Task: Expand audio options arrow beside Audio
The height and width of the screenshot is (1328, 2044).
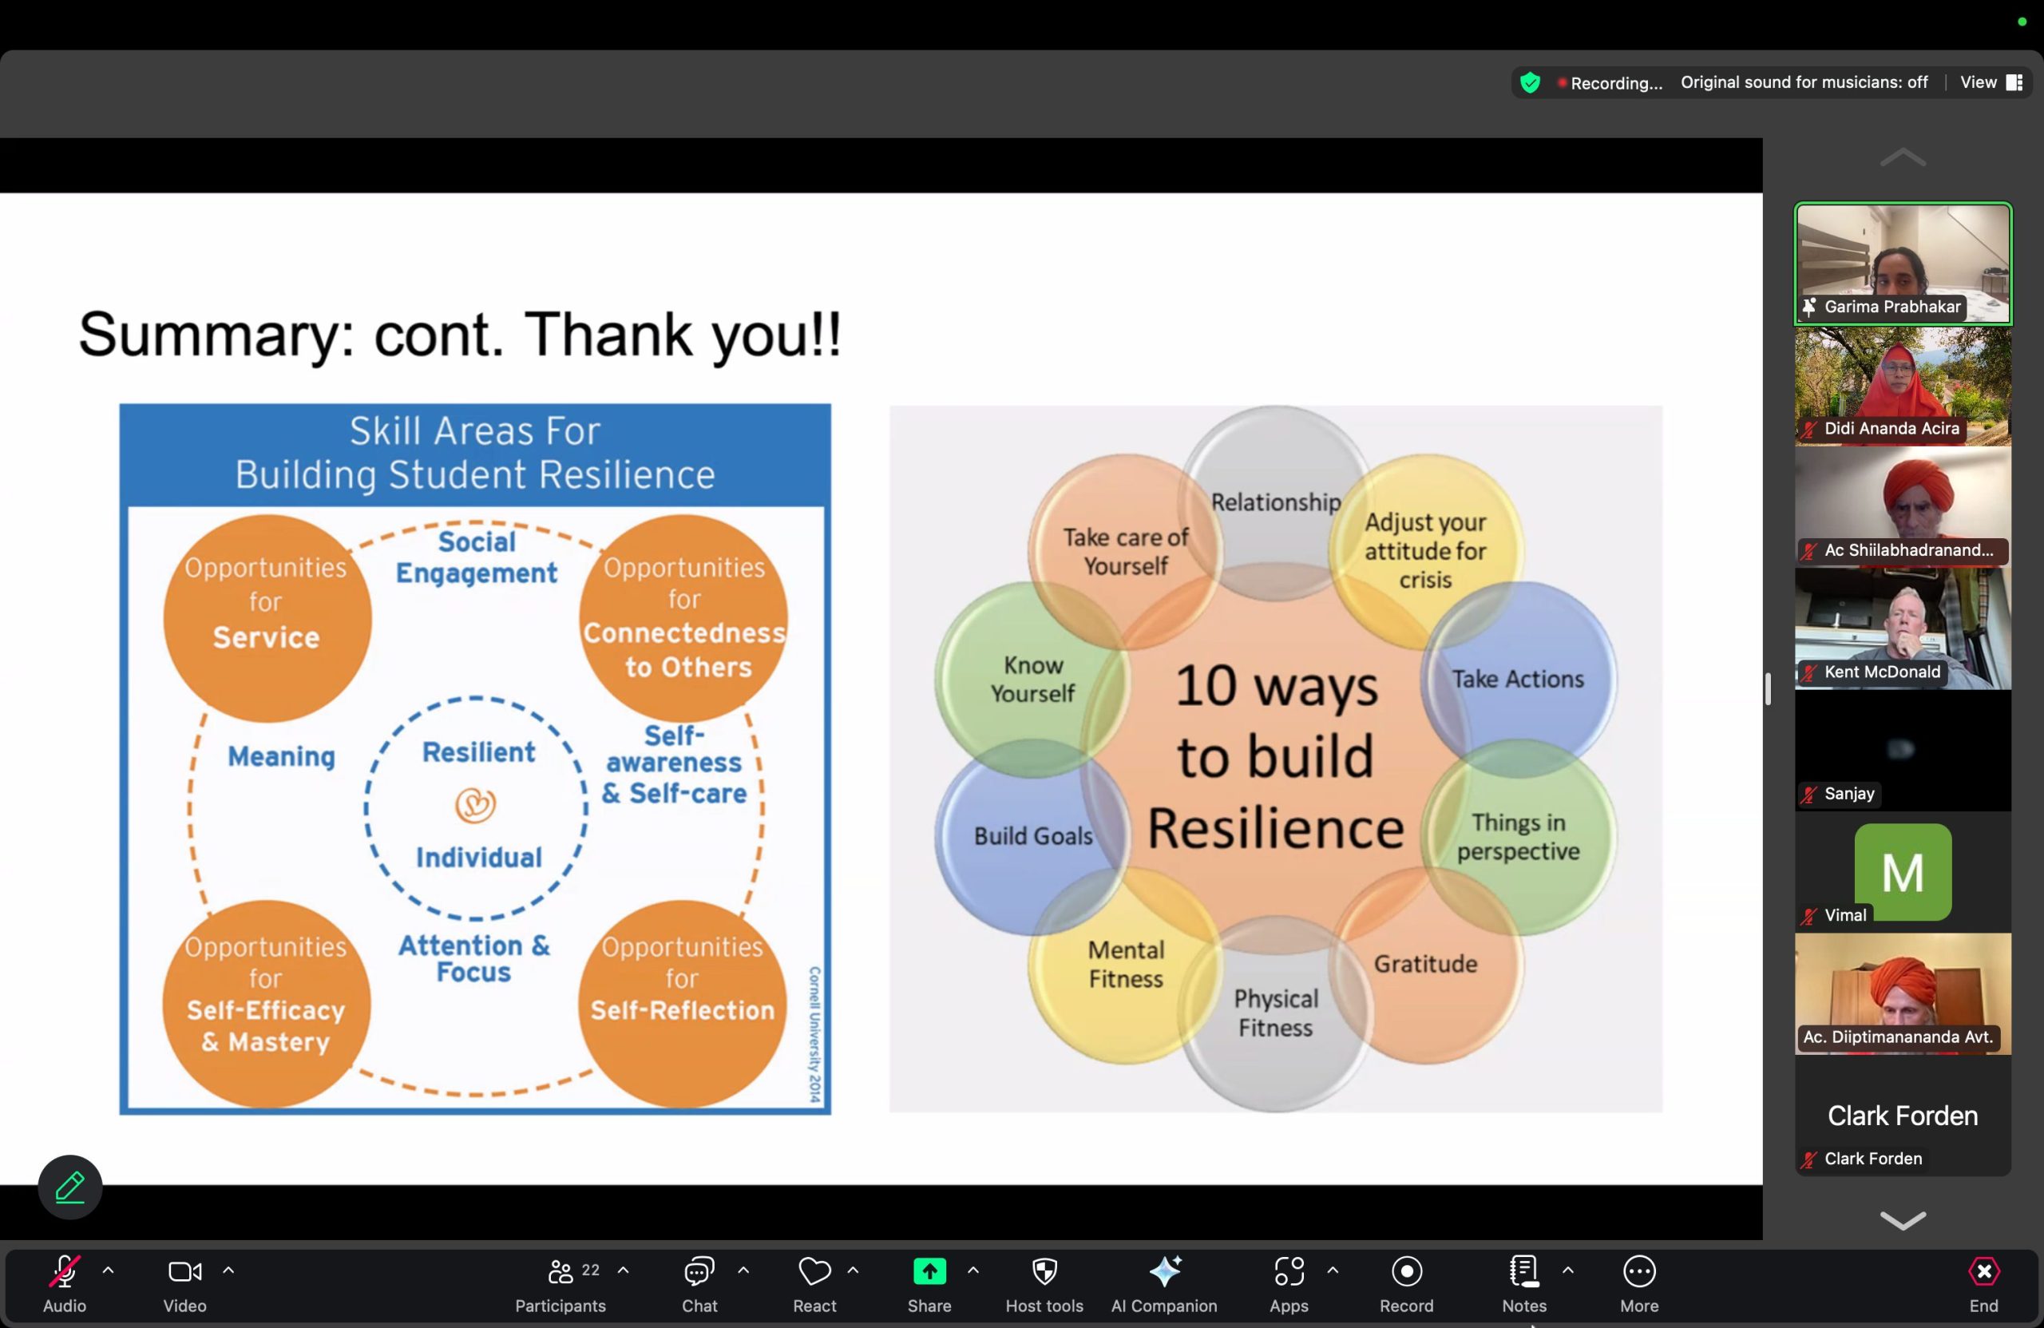Action: click(109, 1270)
